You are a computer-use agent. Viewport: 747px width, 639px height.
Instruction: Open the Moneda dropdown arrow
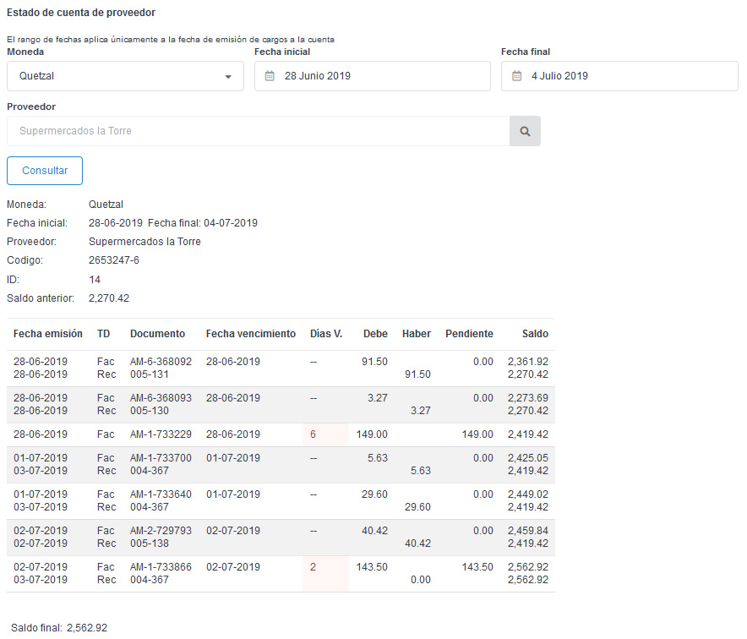(x=228, y=77)
